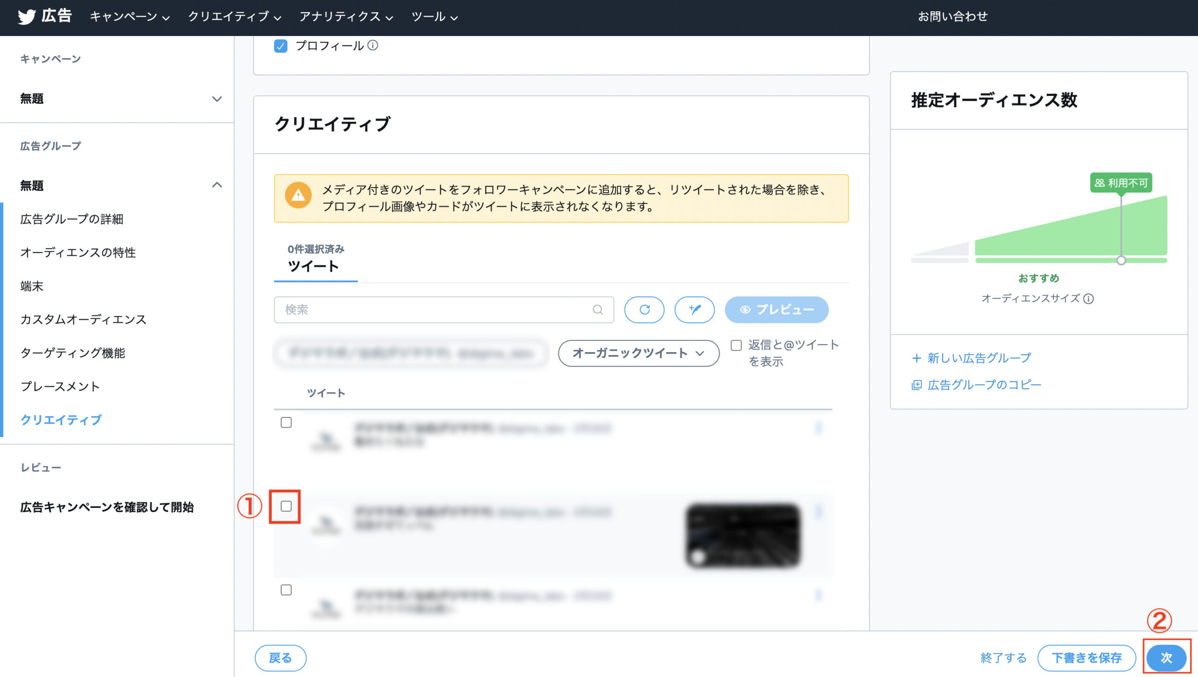Click the refresh tweets icon button
Screen dimensions: 1198x677
644,310
